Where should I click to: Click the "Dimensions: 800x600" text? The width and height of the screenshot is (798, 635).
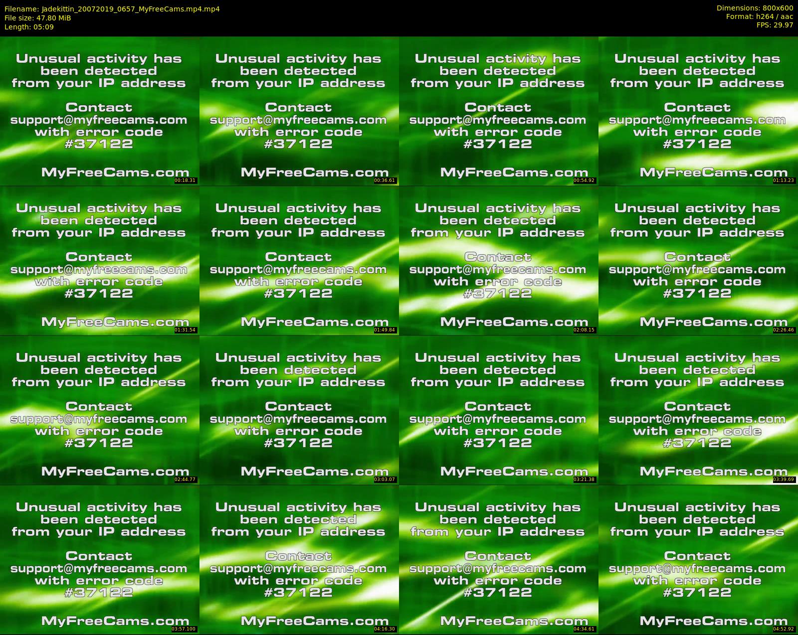[x=755, y=8]
